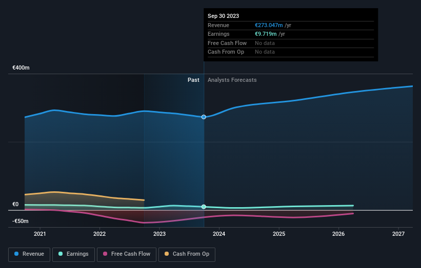This screenshot has width=421, height=268.
Task: Toggle the Free Cash Flow legend button
Action: pos(127,254)
